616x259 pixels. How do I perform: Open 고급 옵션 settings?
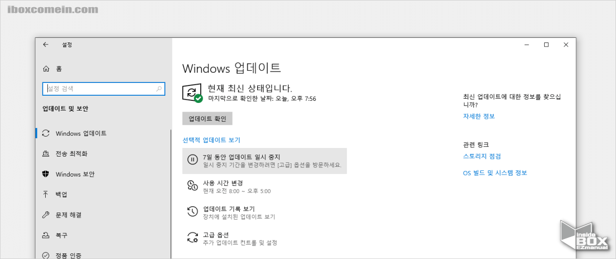pos(264,238)
